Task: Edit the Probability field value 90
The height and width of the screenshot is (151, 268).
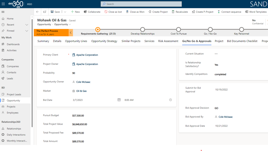Action: [x=73, y=73]
